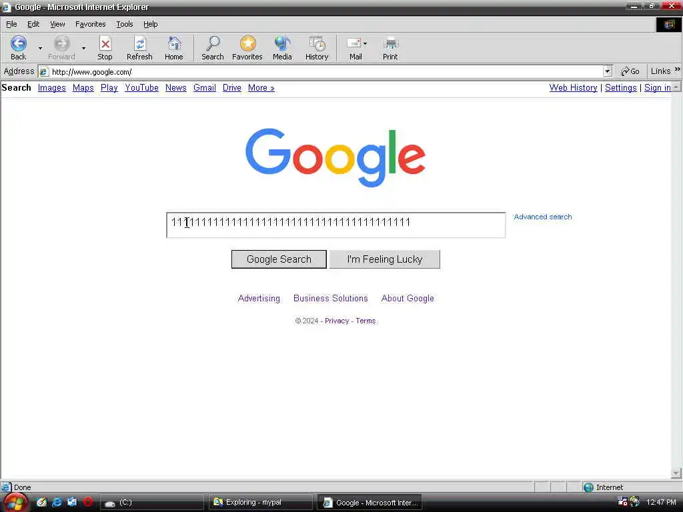Open Google Settings link
This screenshot has width=683, height=512.
[621, 88]
